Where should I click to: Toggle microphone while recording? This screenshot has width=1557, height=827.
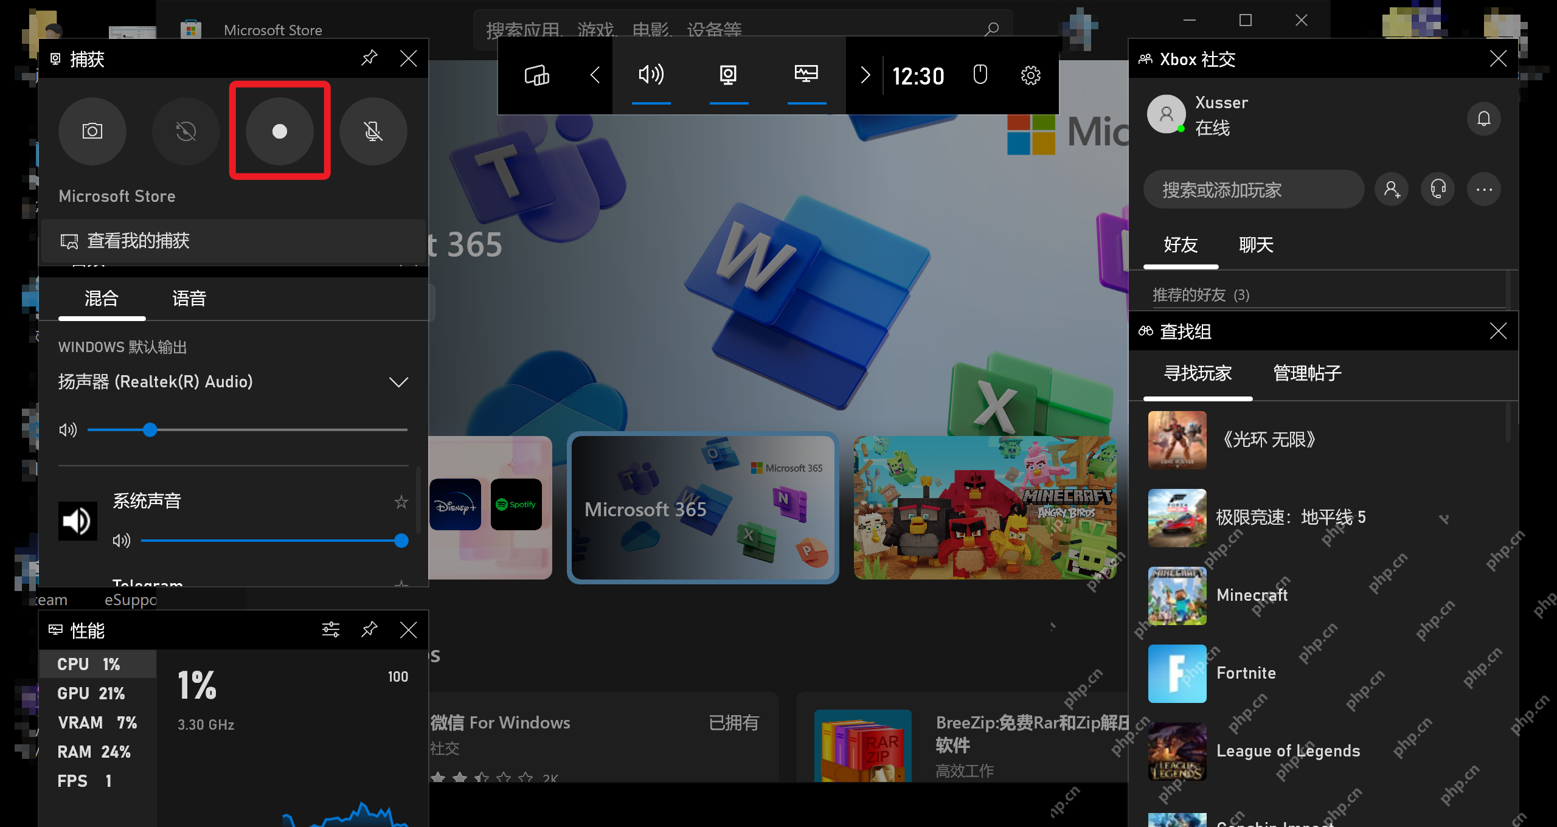click(373, 131)
